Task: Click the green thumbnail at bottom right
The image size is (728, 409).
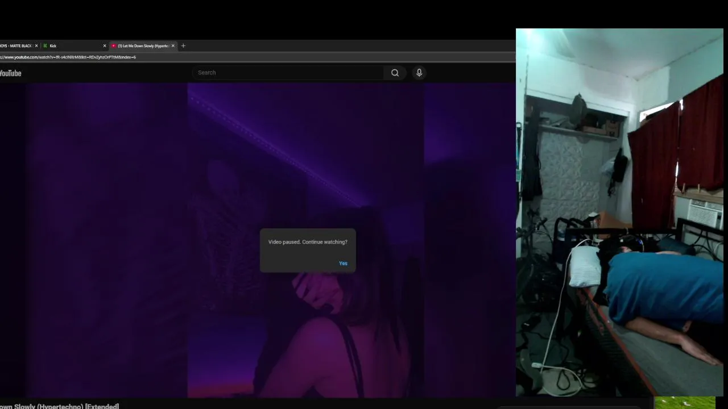Action: pos(685,403)
